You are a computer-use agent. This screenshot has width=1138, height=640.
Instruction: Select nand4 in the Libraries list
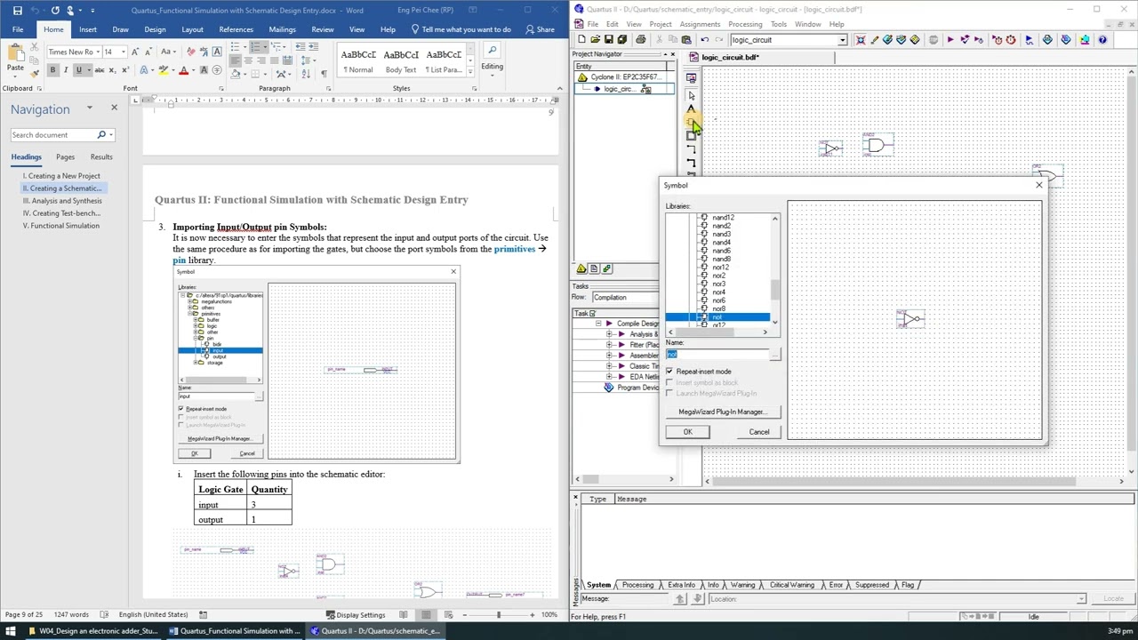pos(721,243)
